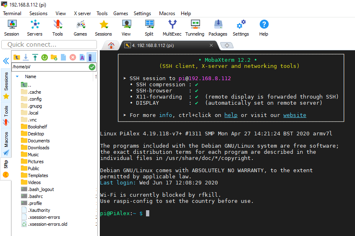
Task: Delete selected item with red X icon
Action: (x=73, y=57)
